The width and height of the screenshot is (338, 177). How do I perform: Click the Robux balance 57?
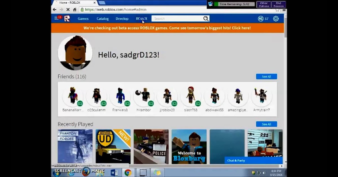pos(266,19)
